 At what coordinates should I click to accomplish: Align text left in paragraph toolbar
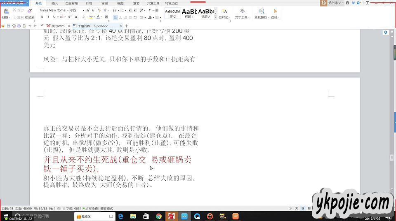pos(115,17)
